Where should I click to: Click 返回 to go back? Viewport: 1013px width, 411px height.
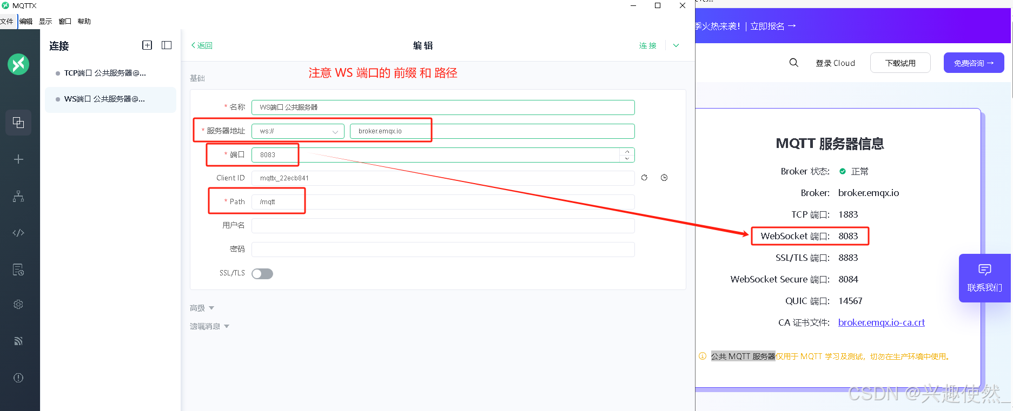202,45
